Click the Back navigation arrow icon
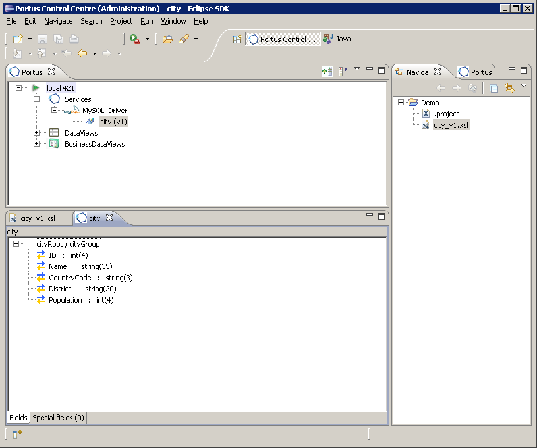 82,53
